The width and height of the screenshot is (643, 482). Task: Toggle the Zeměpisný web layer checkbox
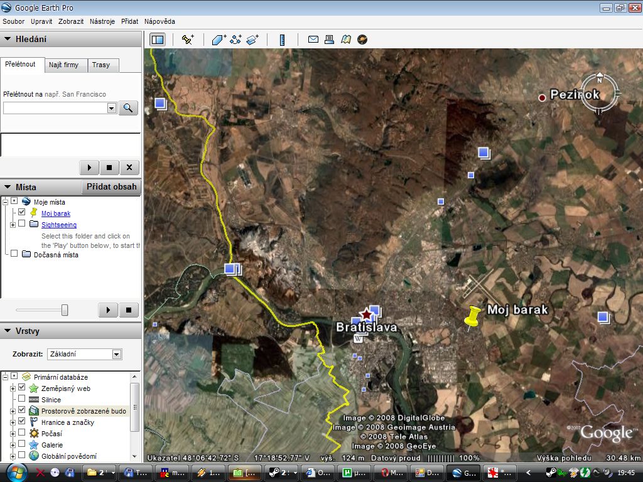22,387
